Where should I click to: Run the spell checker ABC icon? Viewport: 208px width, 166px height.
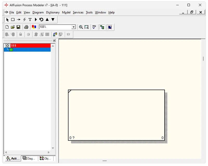point(94,27)
